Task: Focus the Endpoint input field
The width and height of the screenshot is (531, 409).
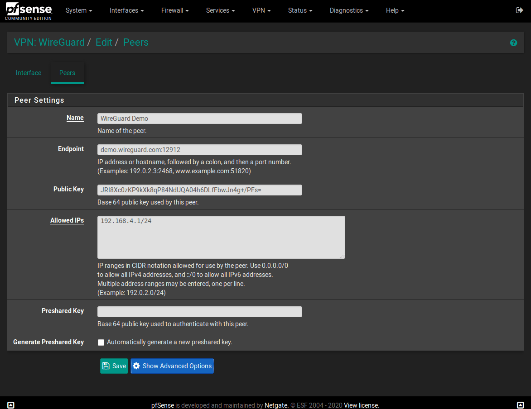Action: pos(199,150)
